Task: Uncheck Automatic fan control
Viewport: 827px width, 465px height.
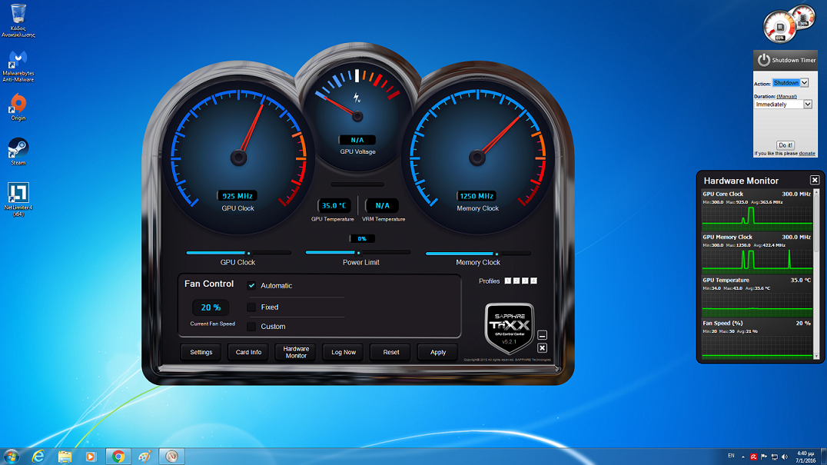Action: tap(251, 286)
